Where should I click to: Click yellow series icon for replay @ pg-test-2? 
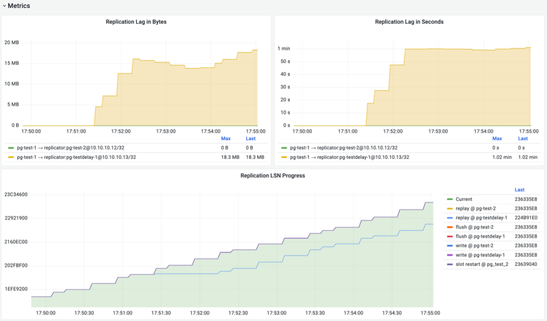coord(449,209)
